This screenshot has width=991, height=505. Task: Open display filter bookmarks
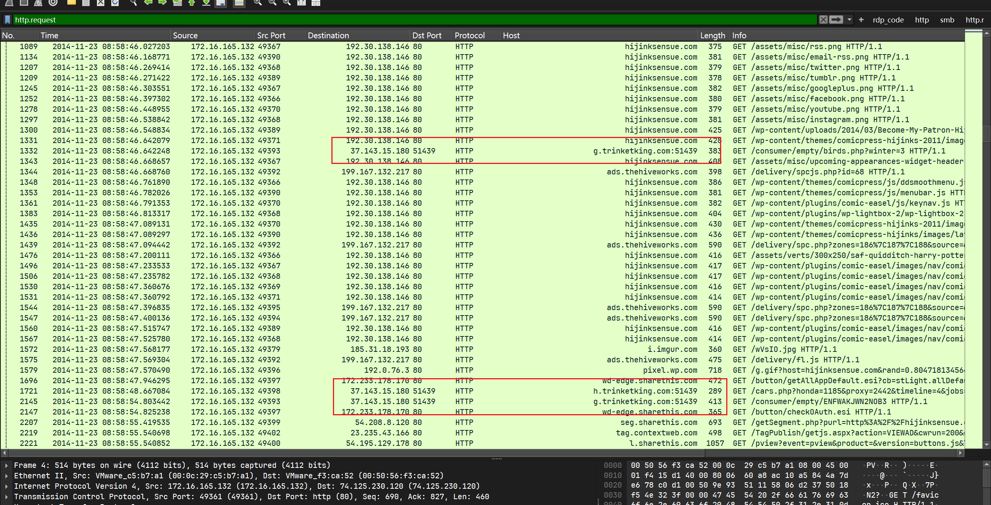click(x=7, y=20)
